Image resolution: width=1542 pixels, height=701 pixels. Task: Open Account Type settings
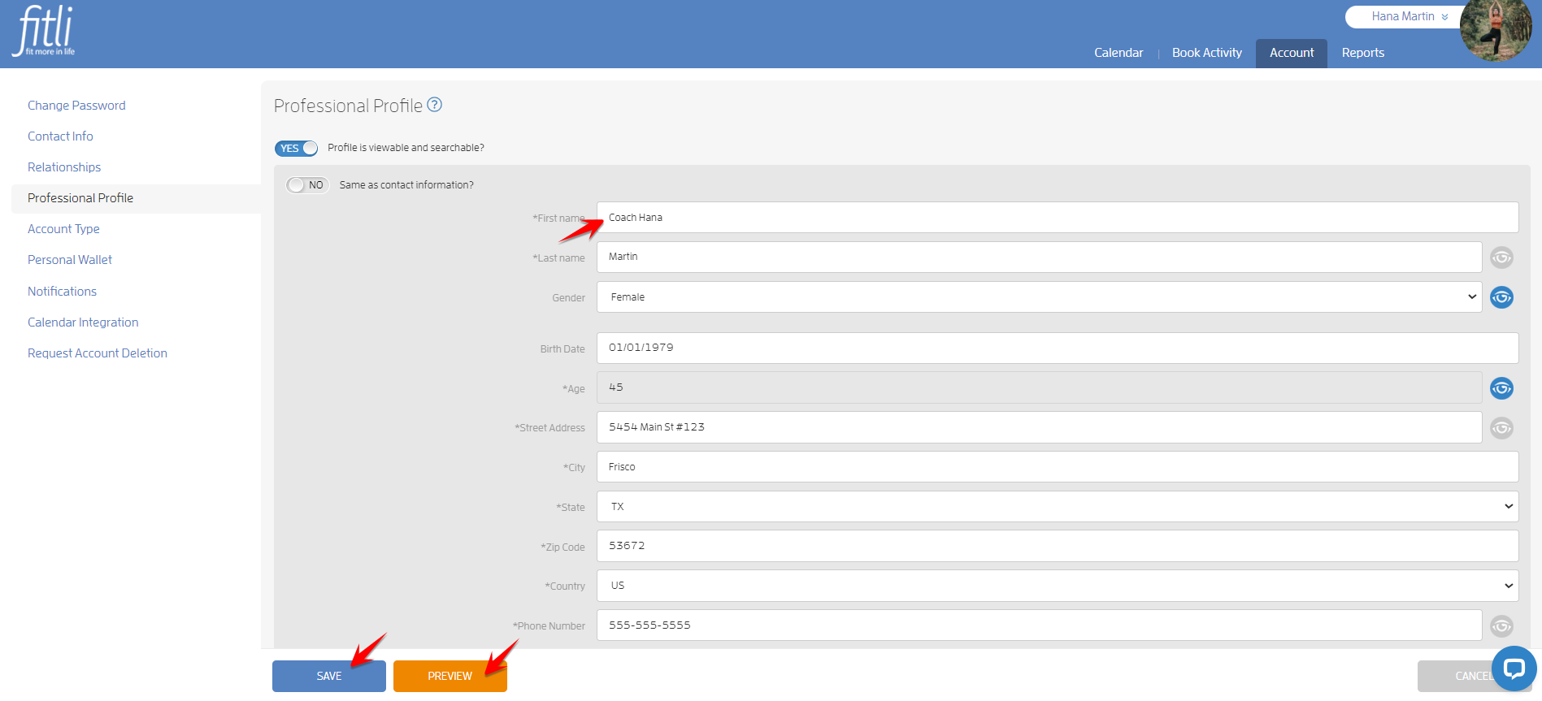63,229
